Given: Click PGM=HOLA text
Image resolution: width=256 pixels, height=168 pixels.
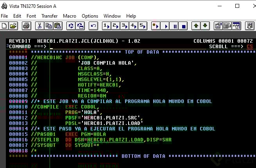Looking at the screenshot, I should [x=93, y=134].
